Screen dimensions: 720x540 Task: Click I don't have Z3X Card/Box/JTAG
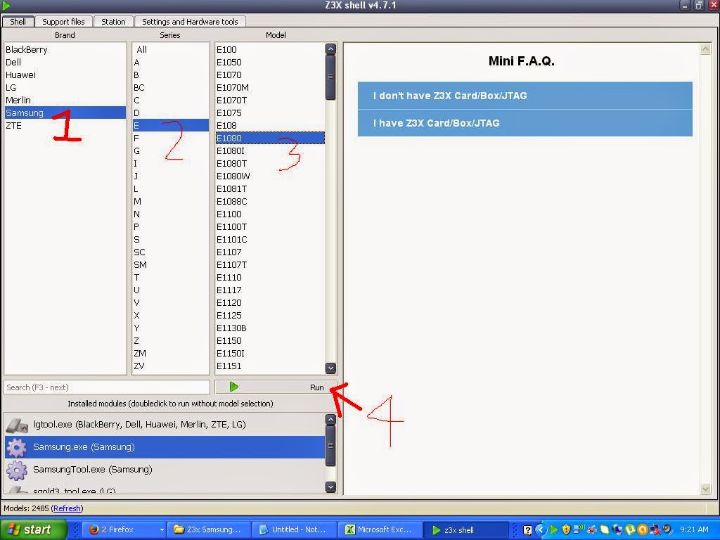[525, 96]
